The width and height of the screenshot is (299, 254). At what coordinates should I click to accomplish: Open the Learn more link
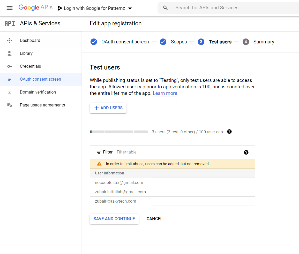click(165, 93)
